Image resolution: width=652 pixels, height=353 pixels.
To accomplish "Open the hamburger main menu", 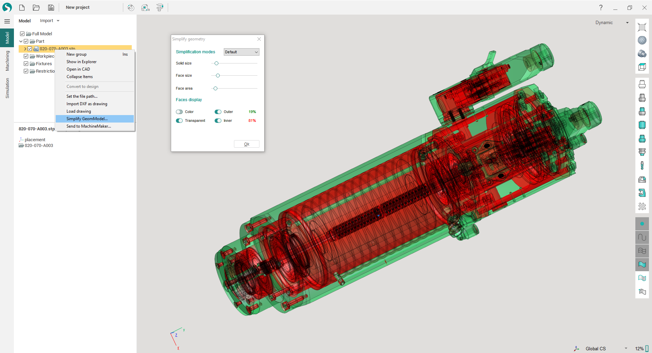I will pos(7,21).
